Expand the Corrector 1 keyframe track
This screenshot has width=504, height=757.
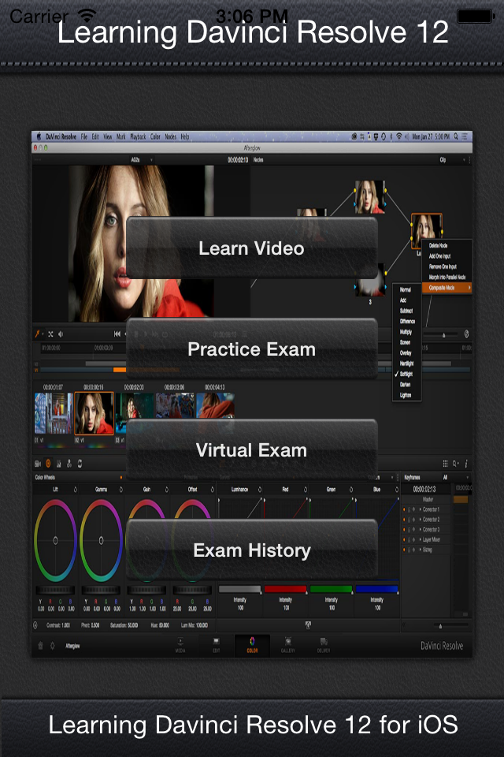(420, 509)
